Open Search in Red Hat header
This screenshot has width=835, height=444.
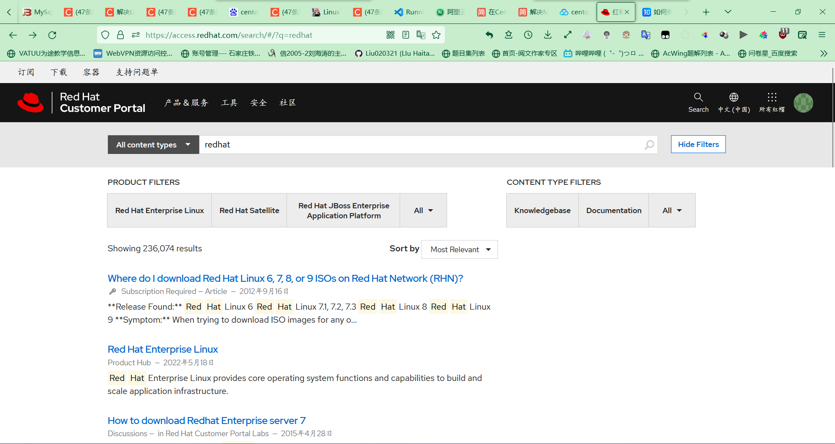point(698,103)
